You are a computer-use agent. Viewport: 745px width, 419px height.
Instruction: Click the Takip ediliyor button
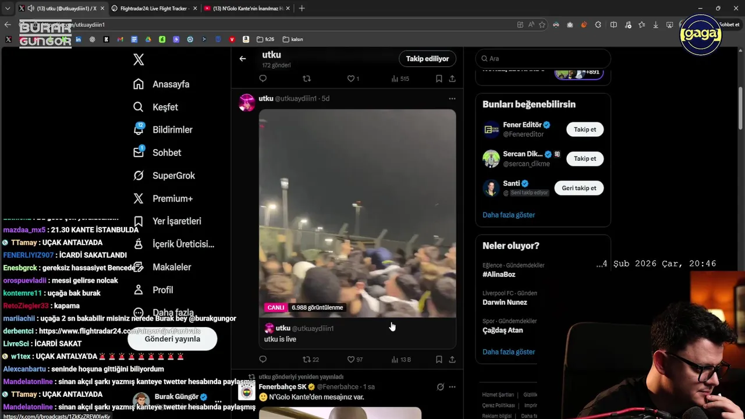click(x=427, y=59)
